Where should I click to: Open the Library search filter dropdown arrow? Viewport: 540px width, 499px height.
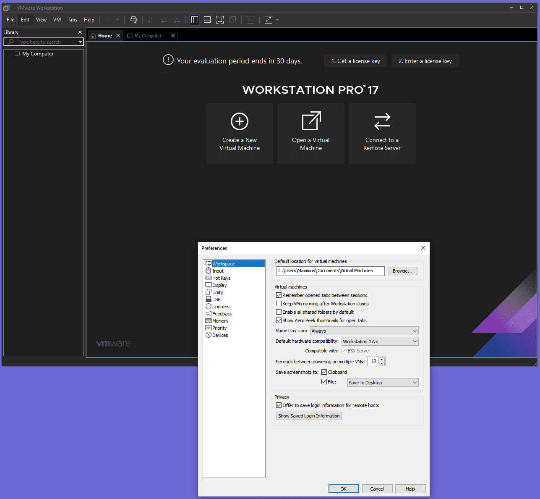(80, 42)
